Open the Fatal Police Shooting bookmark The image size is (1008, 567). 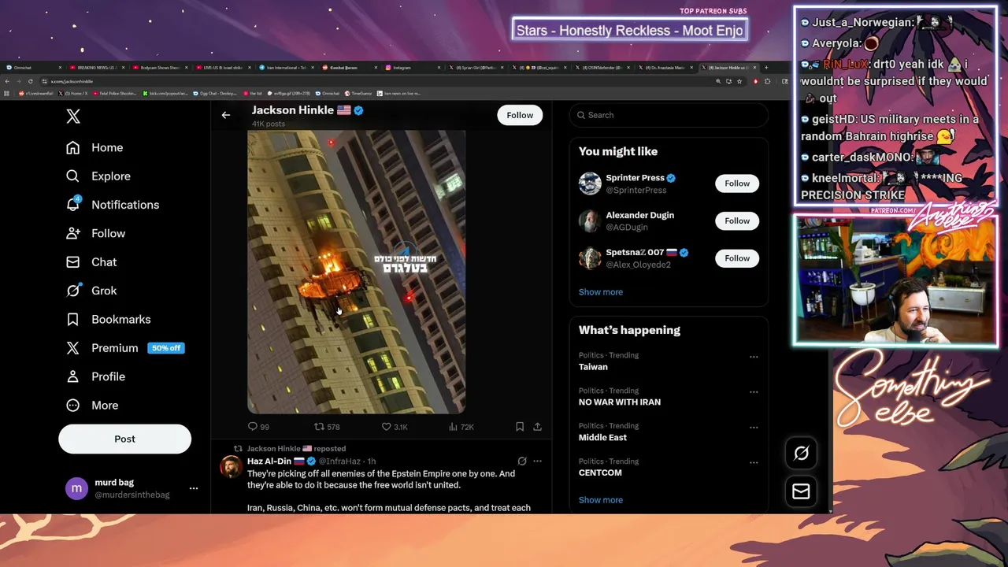116,93
